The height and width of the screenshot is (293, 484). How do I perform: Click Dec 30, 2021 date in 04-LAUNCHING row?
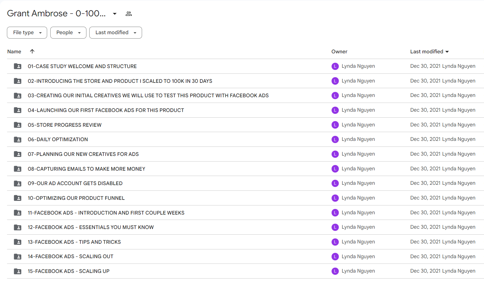[425, 110]
